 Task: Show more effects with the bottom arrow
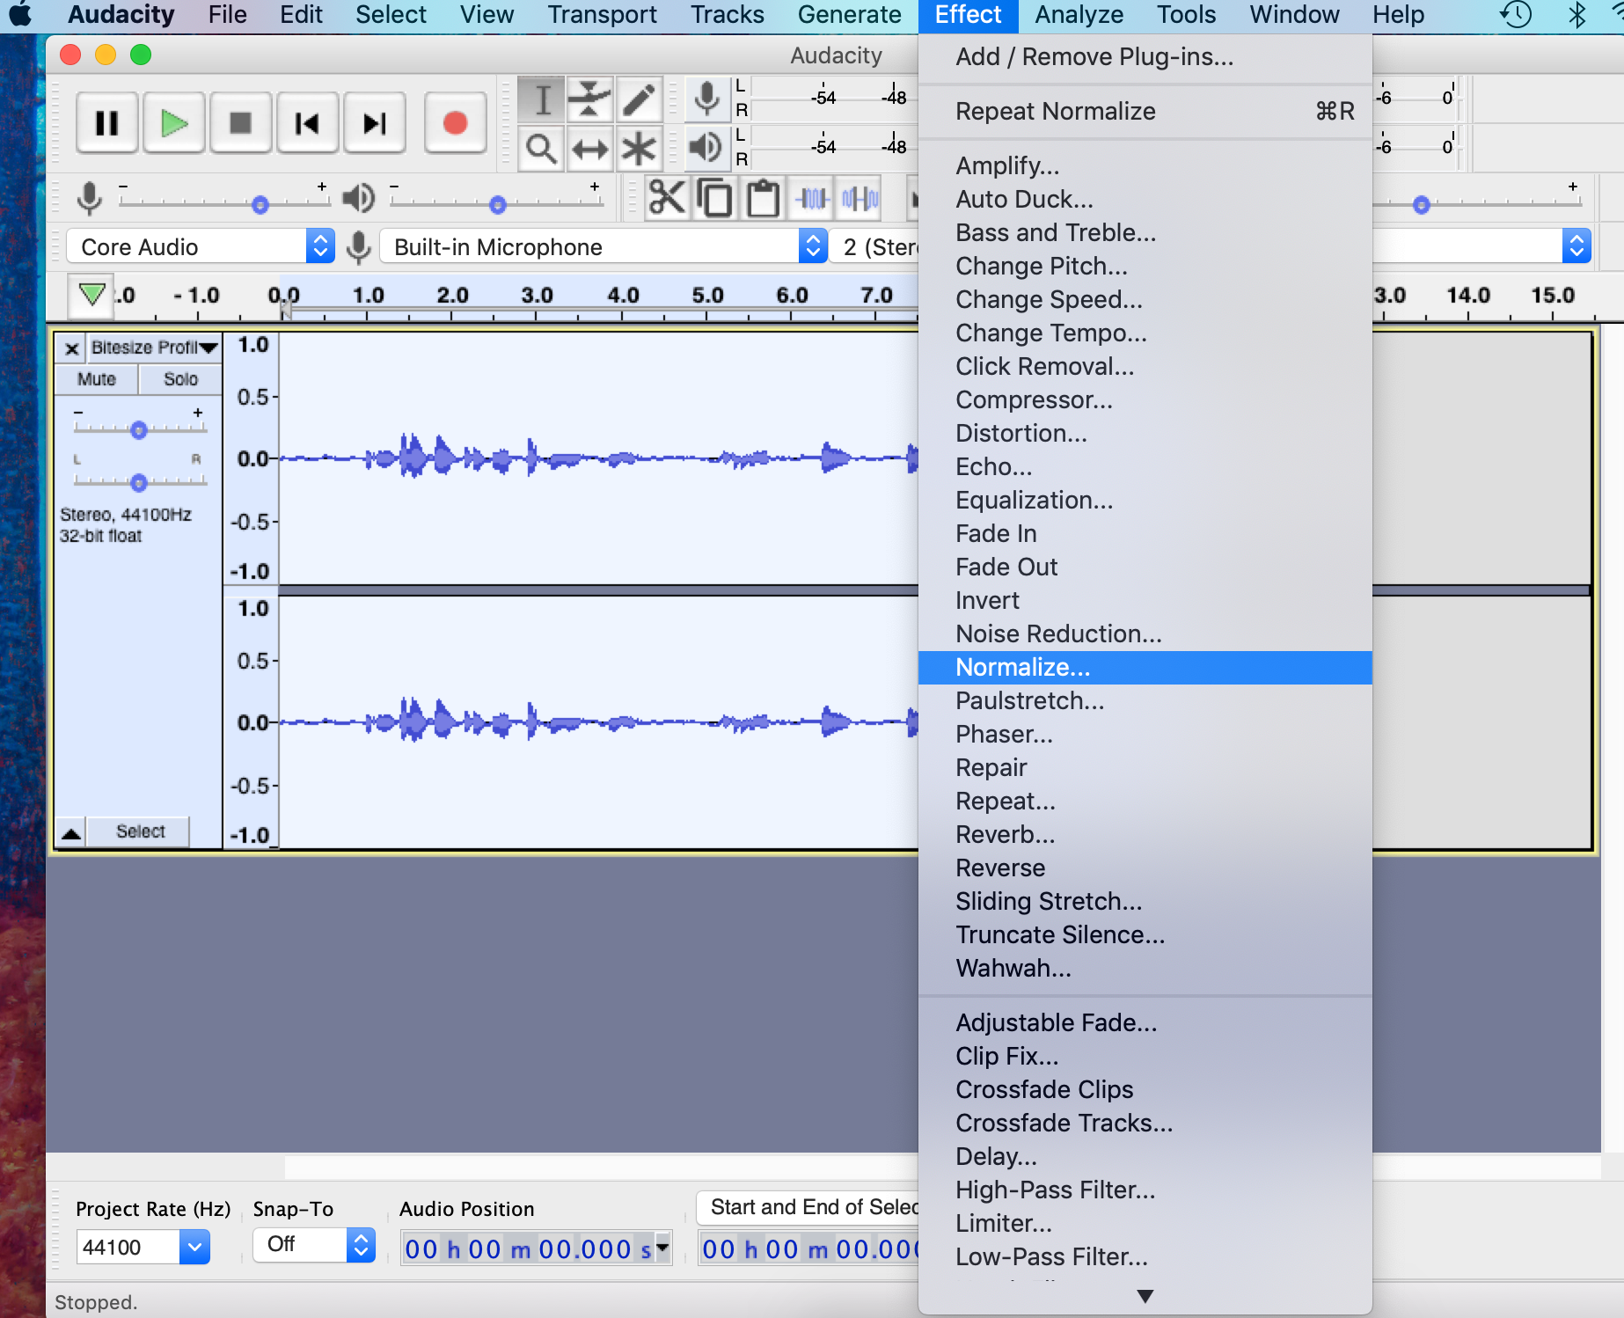point(1145,1297)
